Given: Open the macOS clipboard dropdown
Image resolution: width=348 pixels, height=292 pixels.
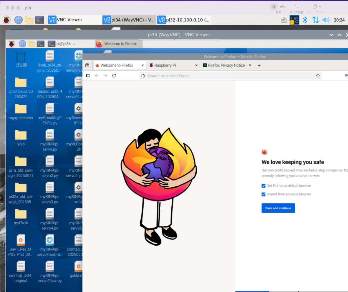Looking at the screenshot, I should point(317,6).
